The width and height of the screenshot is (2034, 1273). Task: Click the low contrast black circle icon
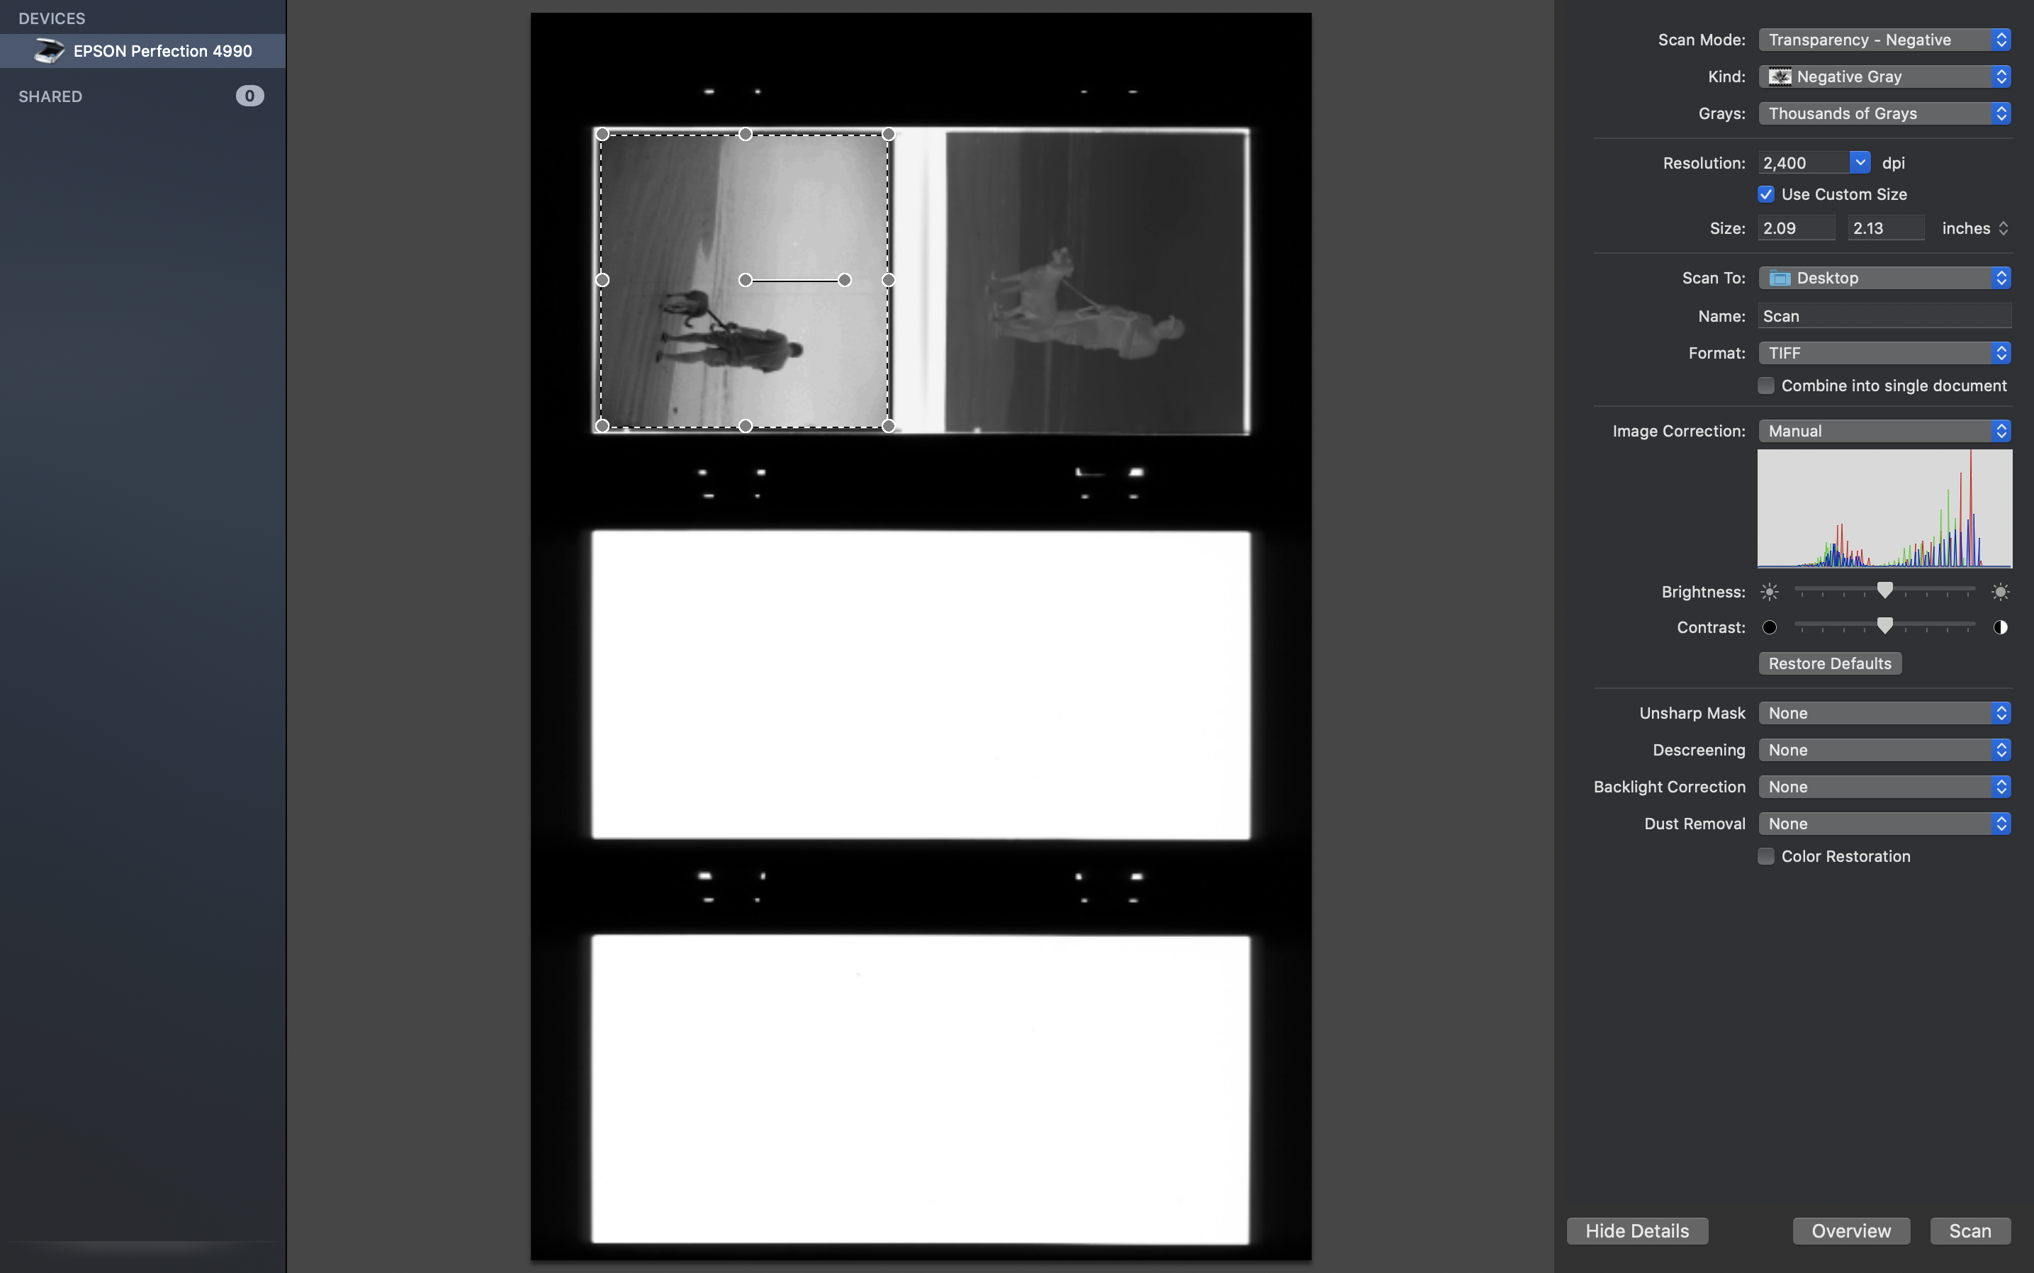coord(1770,627)
